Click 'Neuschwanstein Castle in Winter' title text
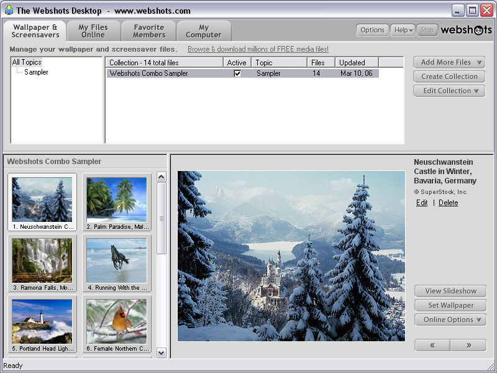497x373 pixels. coord(445,172)
